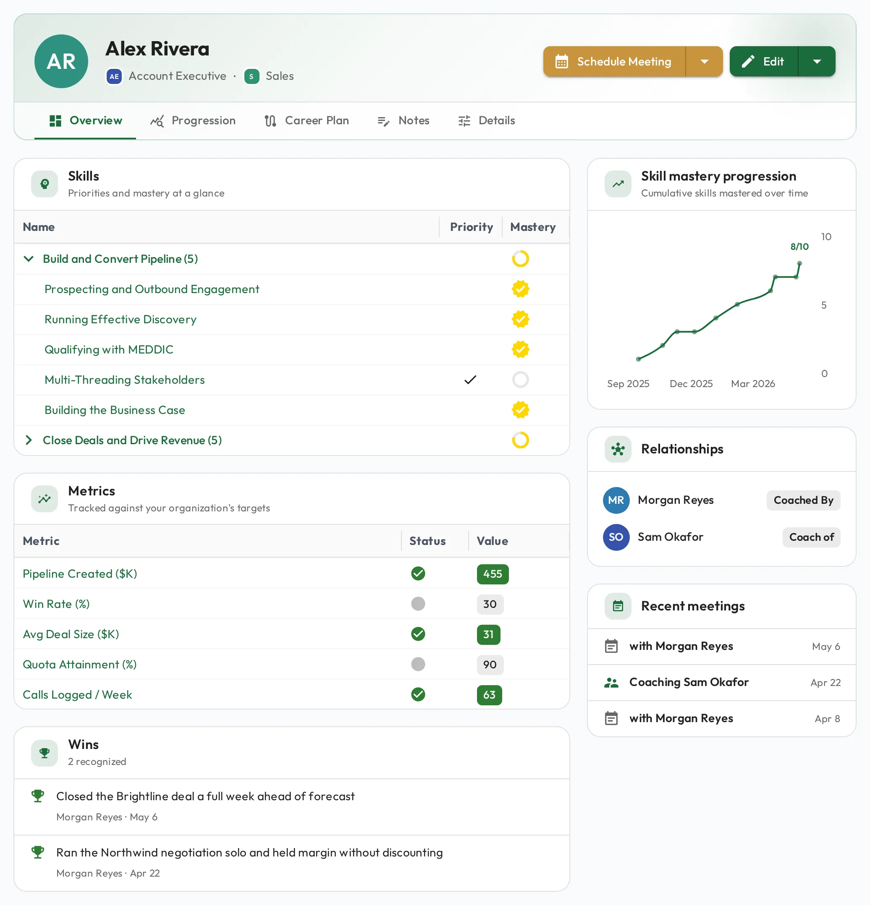Open the Pipeline Created ($K) metric
Image resolution: width=870 pixels, height=906 pixels.
click(80, 574)
